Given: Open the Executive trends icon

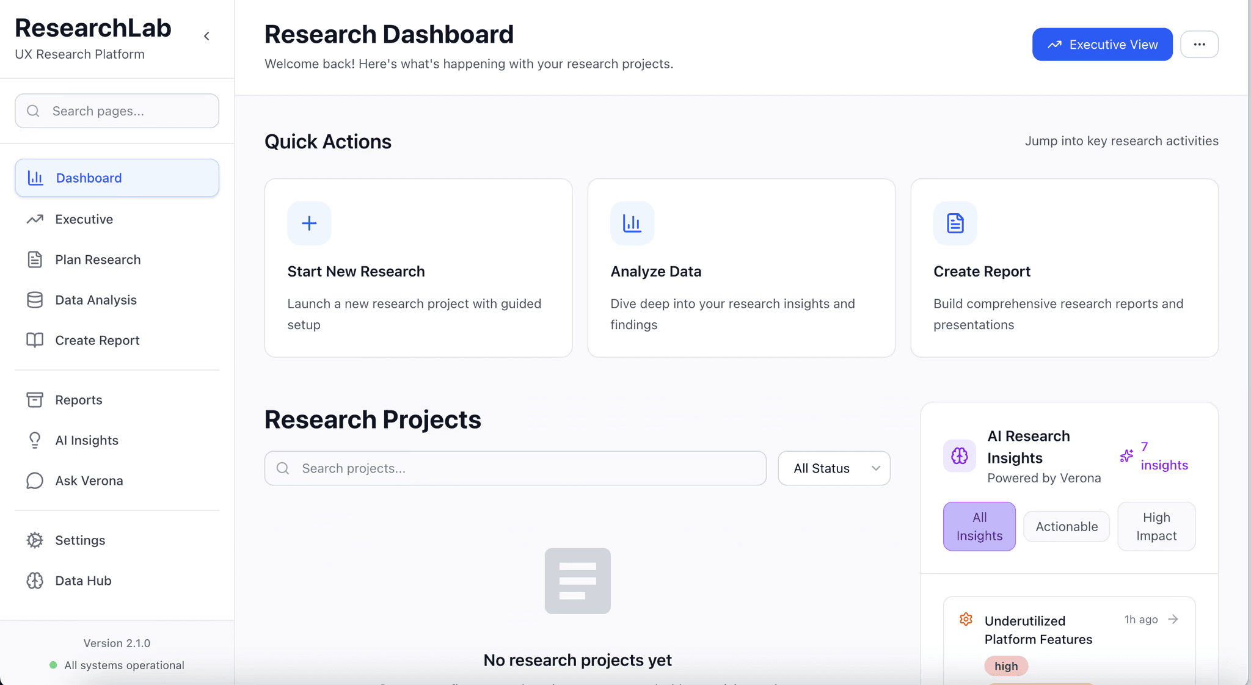Looking at the screenshot, I should click(x=35, y=219).
